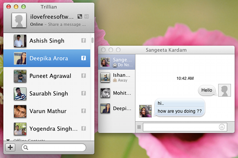
Task: Click Facebook icon beside Puneet Agrawal
Action: point(84,76)
